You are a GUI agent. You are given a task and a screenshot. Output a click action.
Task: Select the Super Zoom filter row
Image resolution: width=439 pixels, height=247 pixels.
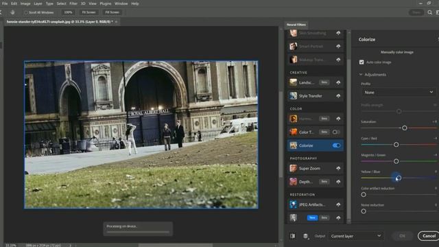[x=316, y=168]
